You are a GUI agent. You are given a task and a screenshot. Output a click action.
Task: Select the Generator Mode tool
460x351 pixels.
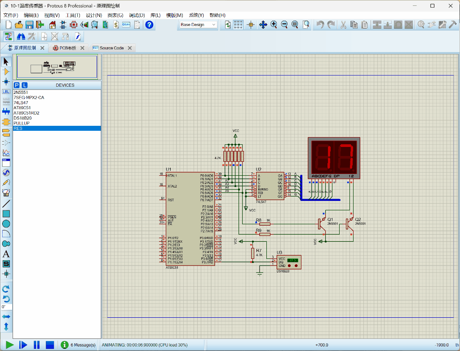tap(5, 173)
